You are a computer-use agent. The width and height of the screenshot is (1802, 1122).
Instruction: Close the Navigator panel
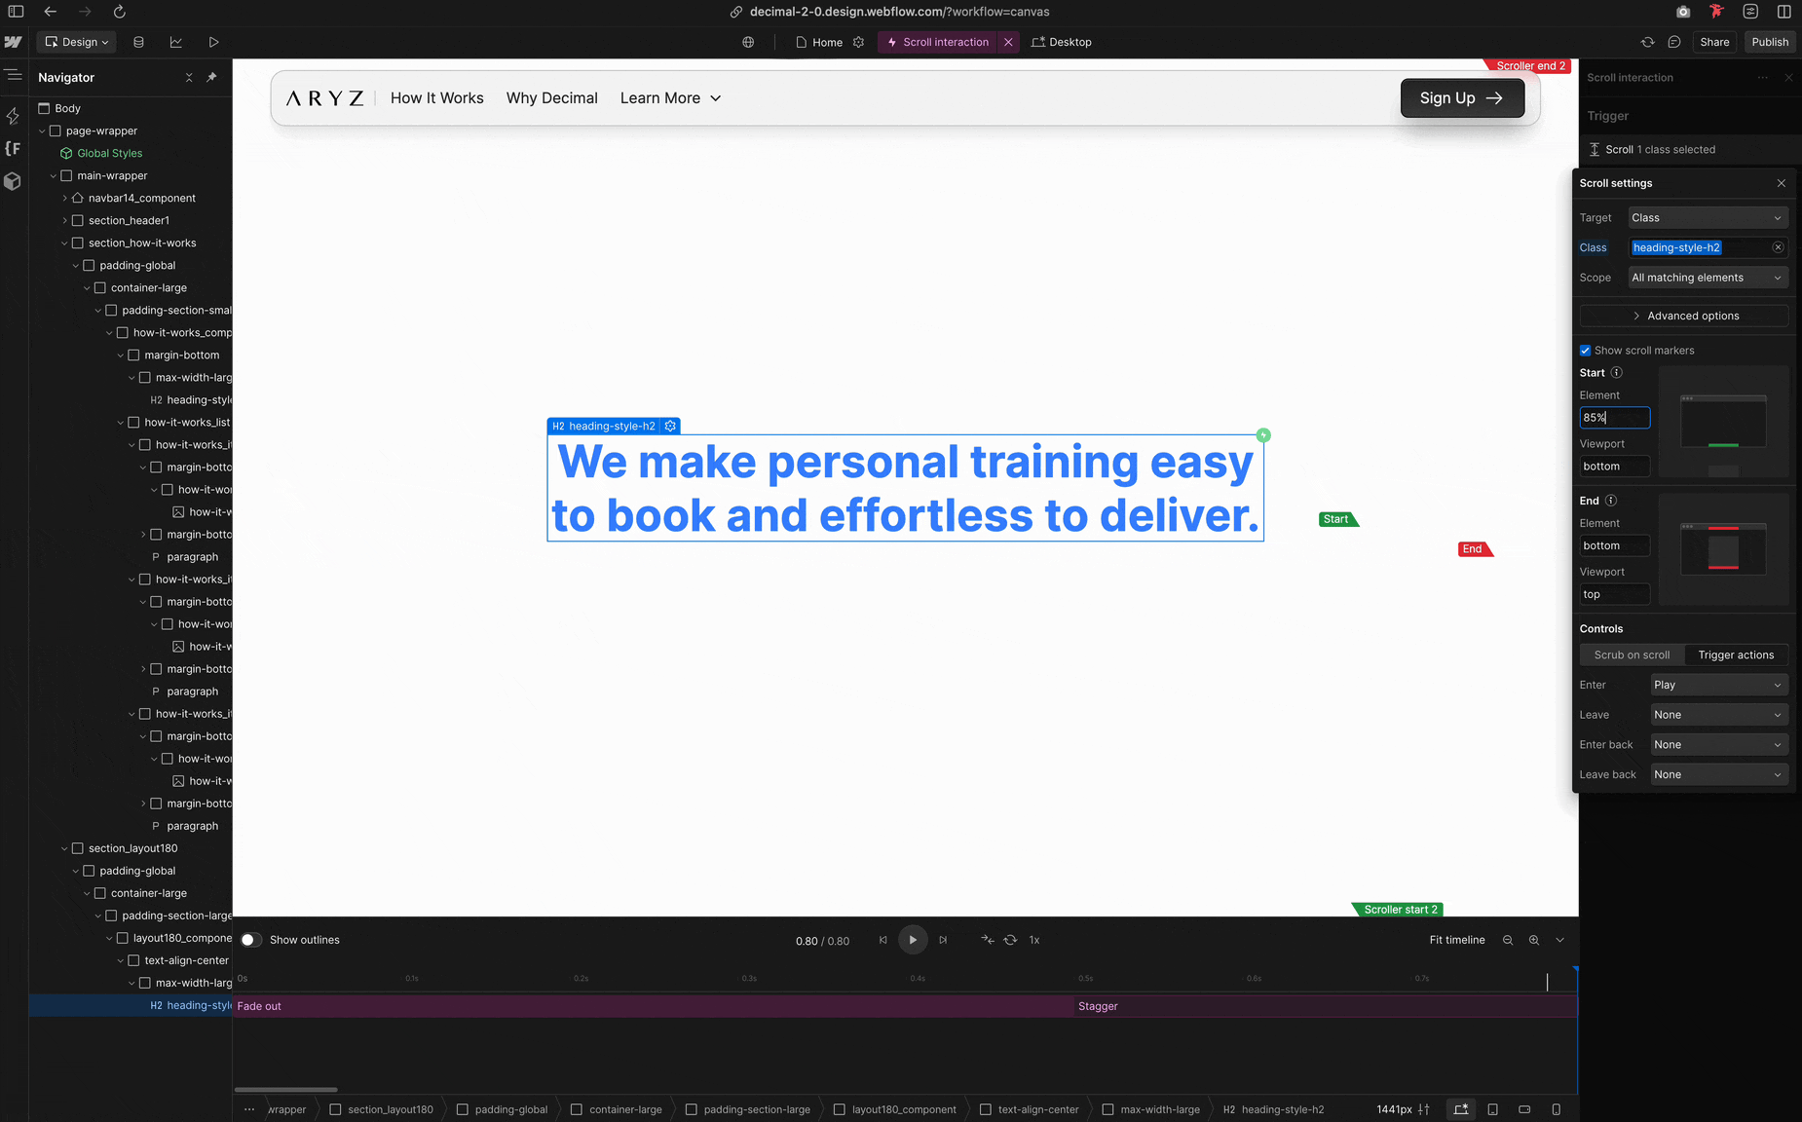(189, 77)
